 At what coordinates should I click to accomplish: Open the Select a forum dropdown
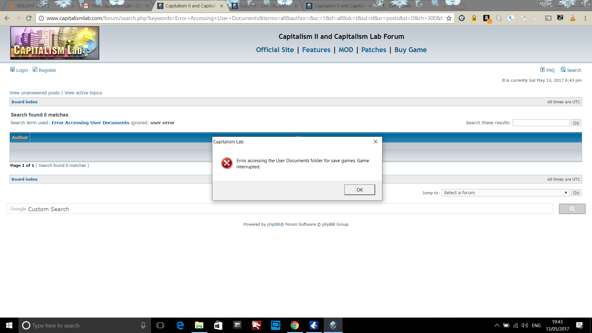click(x=505, y=193)
